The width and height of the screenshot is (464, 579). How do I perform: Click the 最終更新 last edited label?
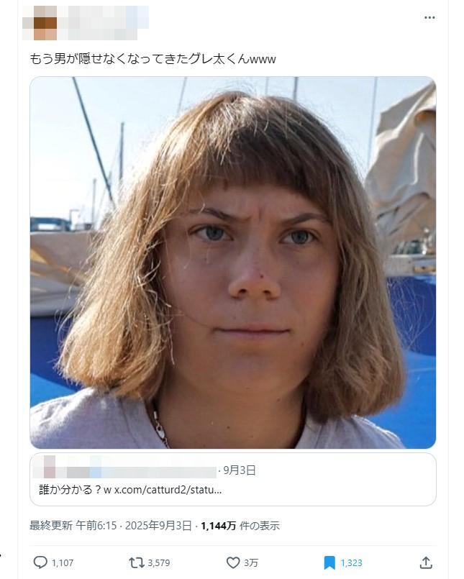[49, 526]
